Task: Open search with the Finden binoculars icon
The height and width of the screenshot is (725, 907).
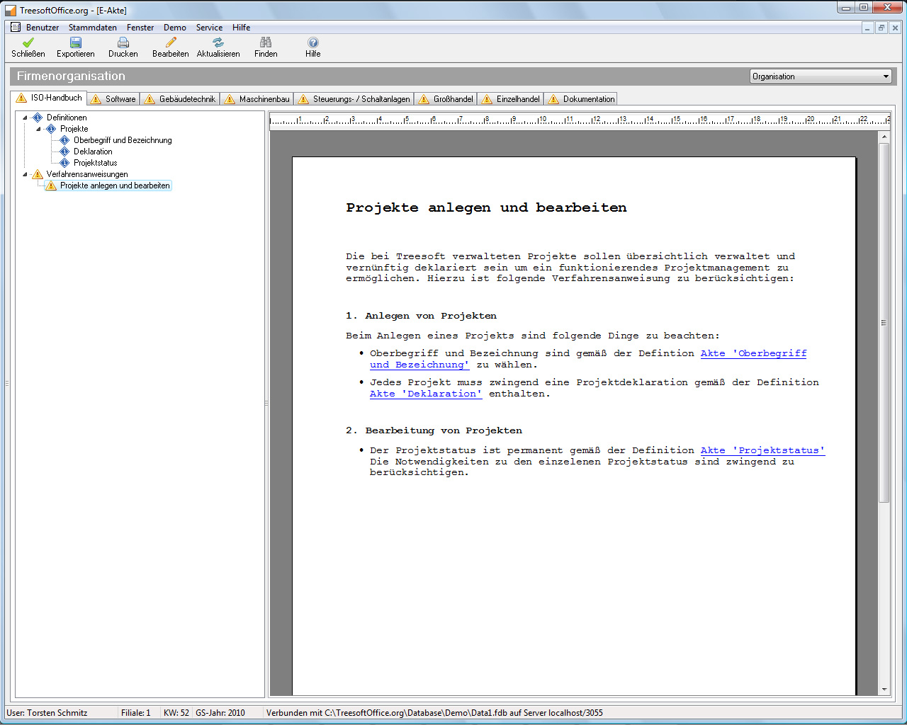Action: point(266,42)
